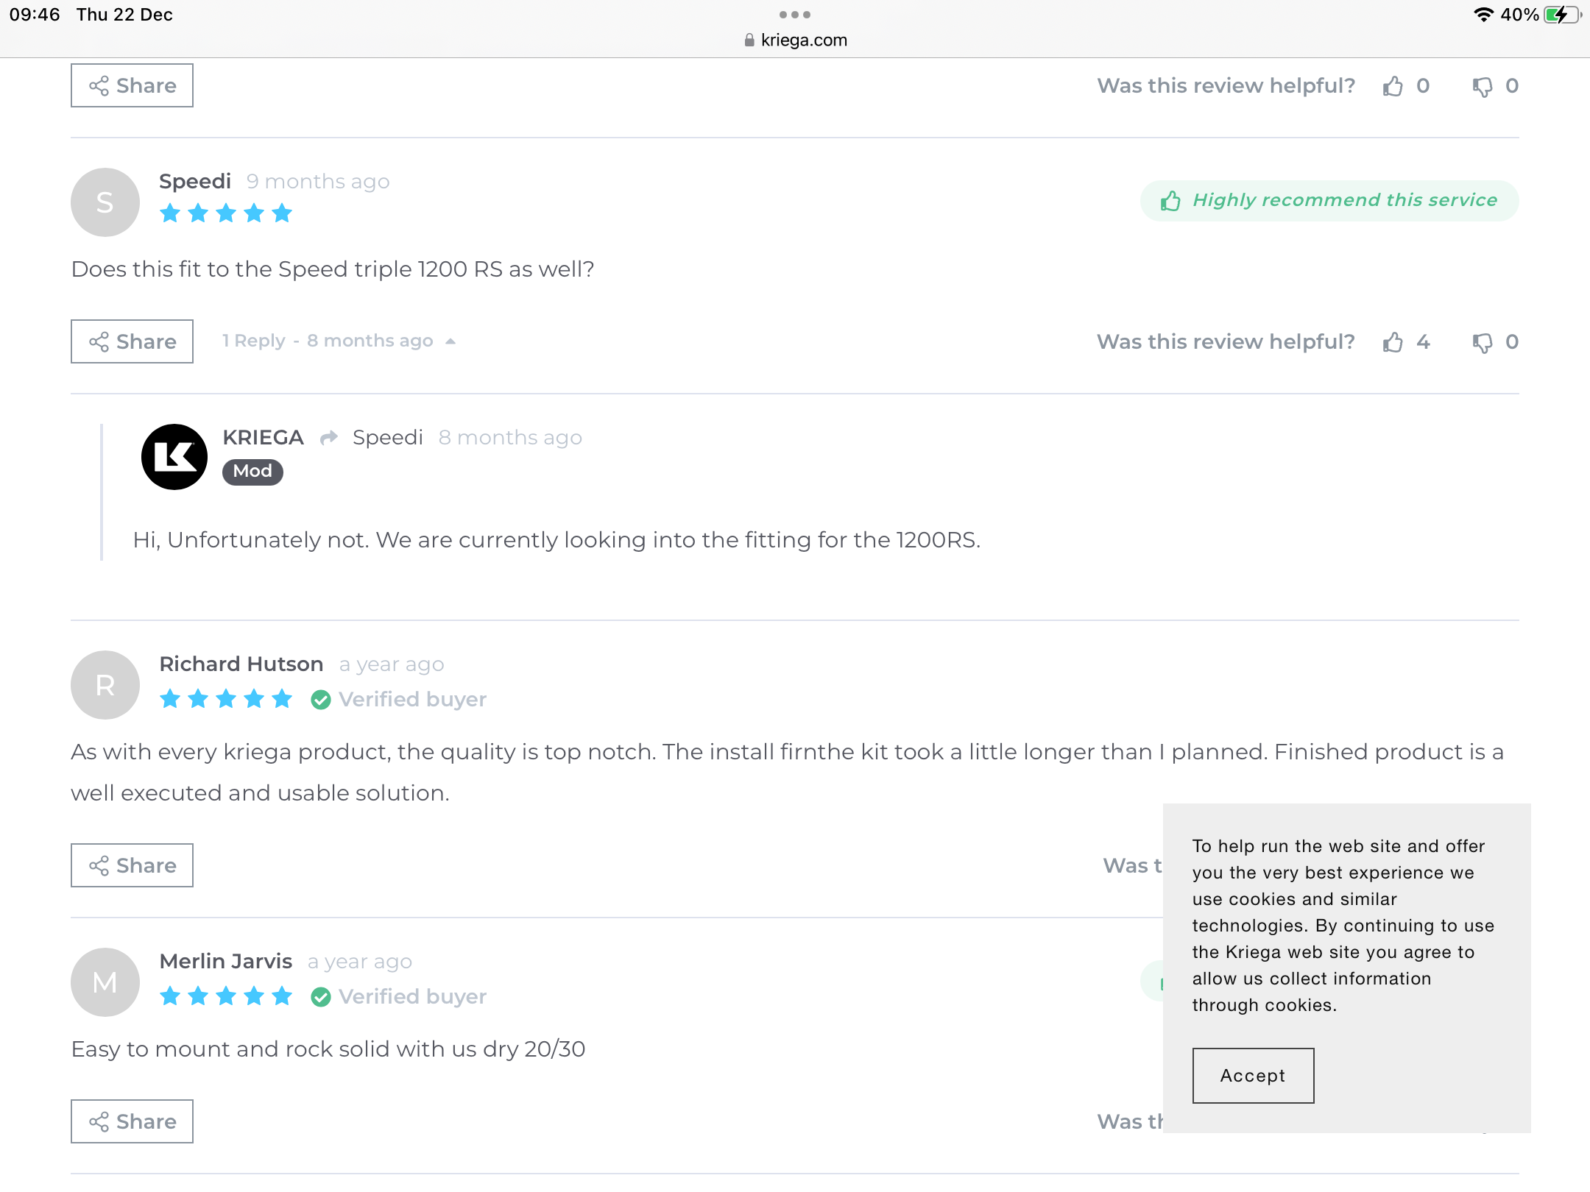Click thumbs down on the top review
Viewport: 1590px width, 1192px height.
pos(1482,86)
